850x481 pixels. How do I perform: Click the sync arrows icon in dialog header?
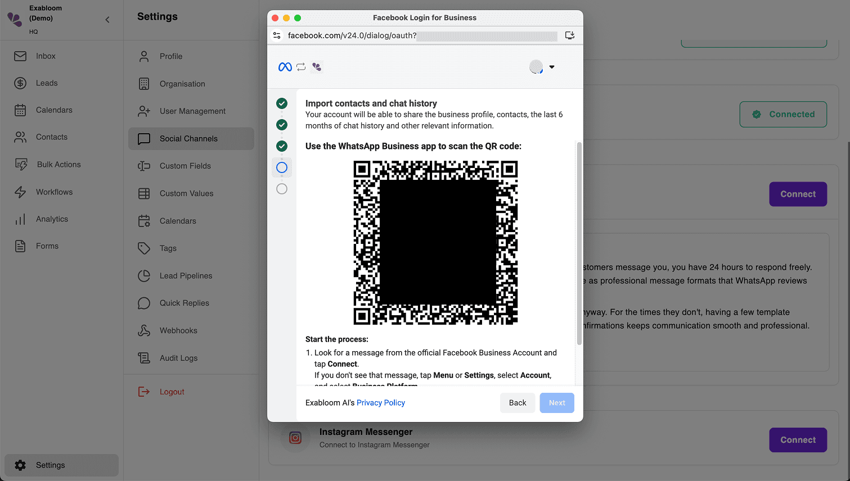tap(301, 67)
